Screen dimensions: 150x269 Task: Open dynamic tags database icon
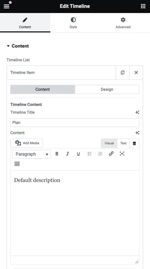pyautogui.click(x=134, y=143)
